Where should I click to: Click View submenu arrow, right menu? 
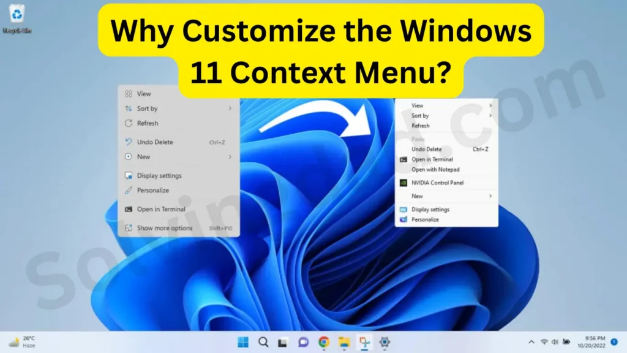[x=490, y=105]
